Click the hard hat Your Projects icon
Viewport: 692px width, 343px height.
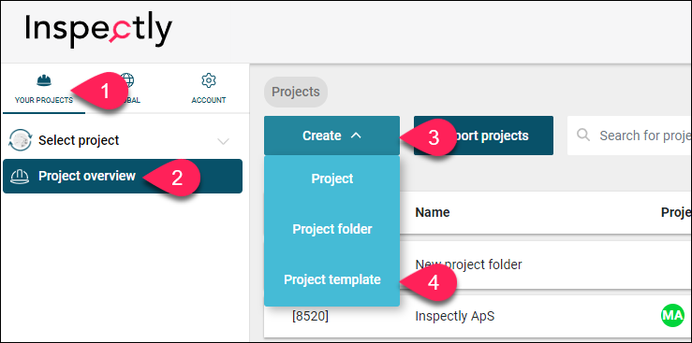(44, 80)
